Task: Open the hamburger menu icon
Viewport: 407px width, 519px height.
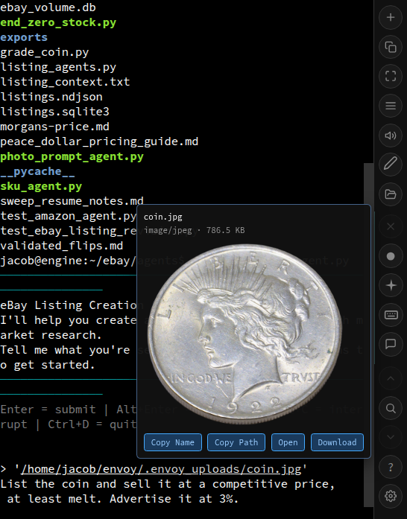Action: coord(391,106)
